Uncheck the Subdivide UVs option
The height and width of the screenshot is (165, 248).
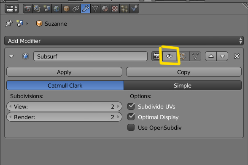click(131, 106)
